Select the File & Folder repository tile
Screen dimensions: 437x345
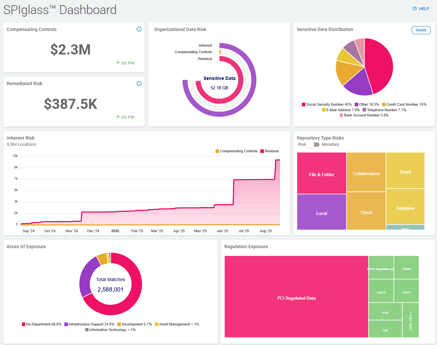point(321,174)
